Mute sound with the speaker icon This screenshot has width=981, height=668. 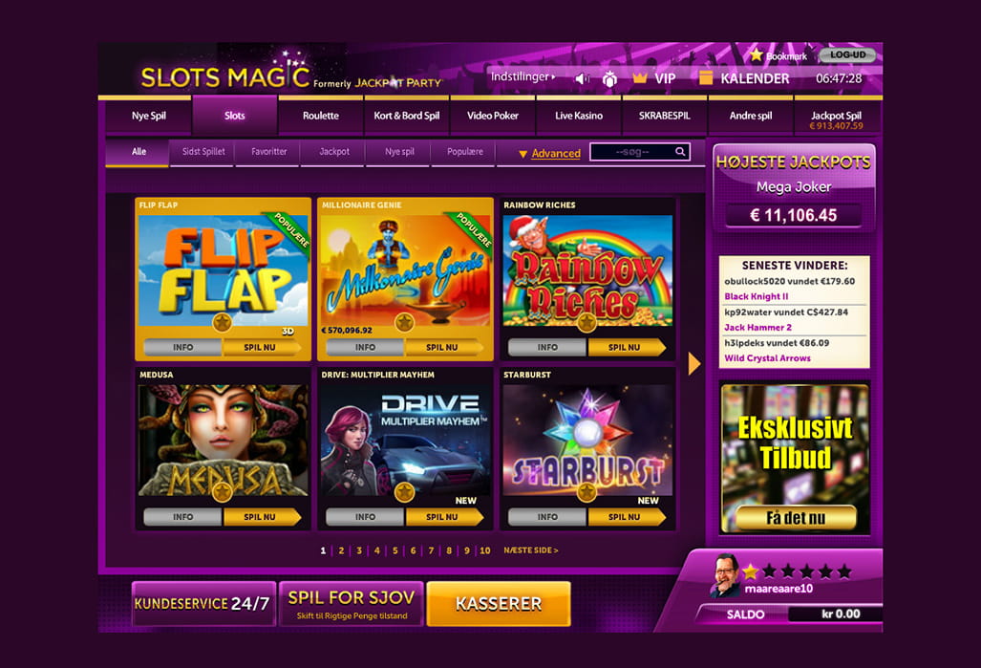pos(582,79)
